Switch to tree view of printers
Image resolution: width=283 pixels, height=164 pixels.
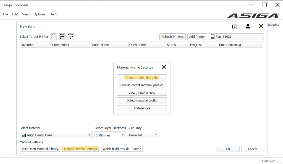pos(70,37)
